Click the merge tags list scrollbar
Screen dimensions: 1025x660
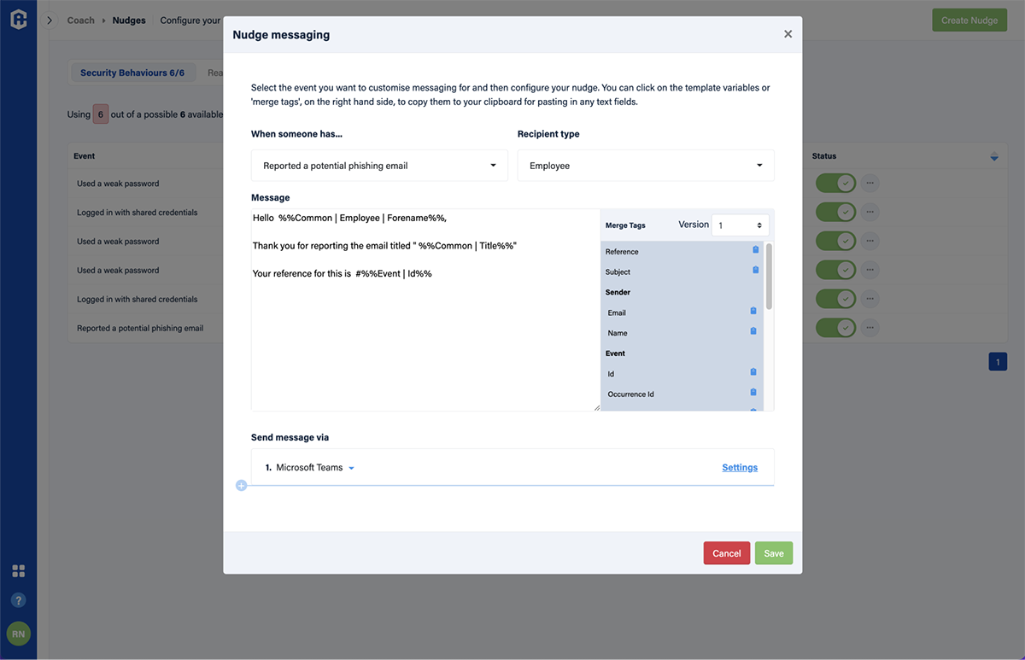coord(769,277)
